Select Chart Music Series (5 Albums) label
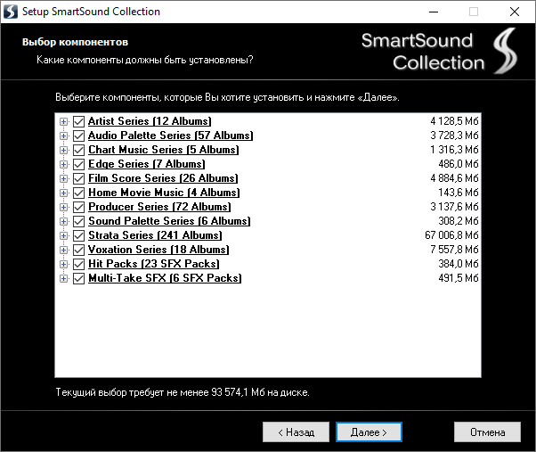Viewport: 536px width, 452px height. tap(164, 150)
